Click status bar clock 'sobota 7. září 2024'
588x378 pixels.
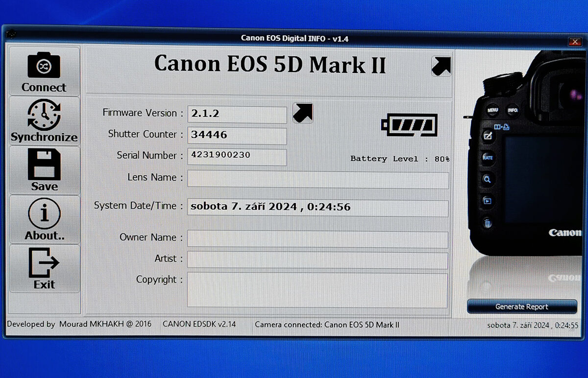point(533,325)
